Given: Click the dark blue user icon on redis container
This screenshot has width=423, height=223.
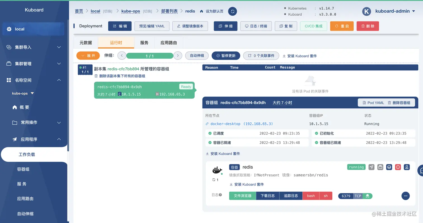Looking at the screenshot, I should coord(407,167).
